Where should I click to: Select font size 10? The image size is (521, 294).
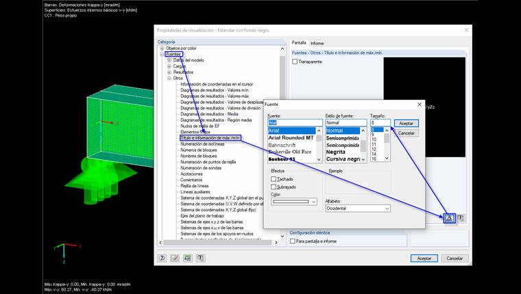pos(374,139)
